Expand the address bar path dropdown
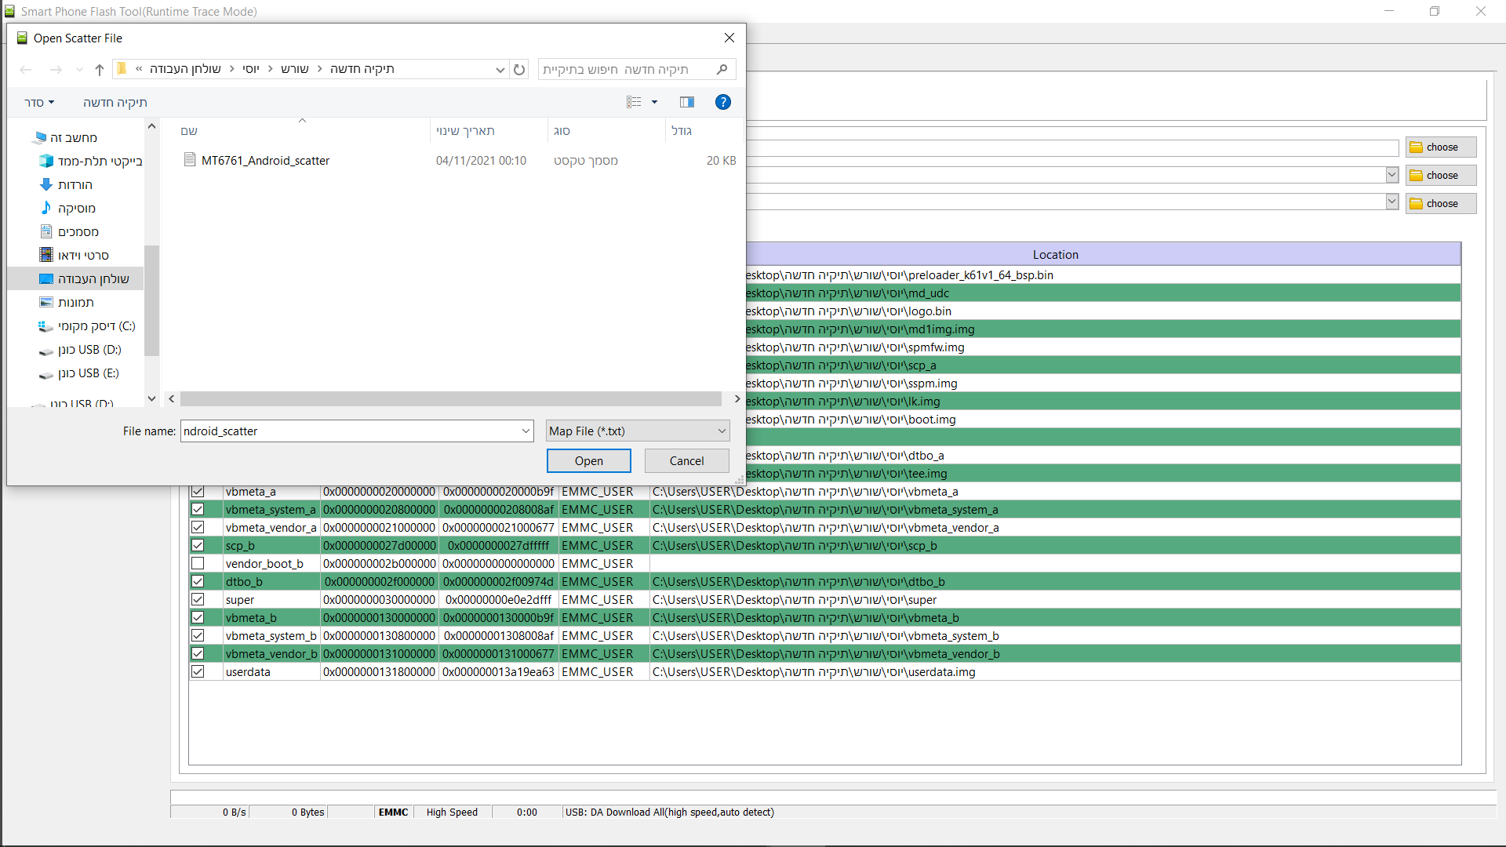 coord(500,70)
